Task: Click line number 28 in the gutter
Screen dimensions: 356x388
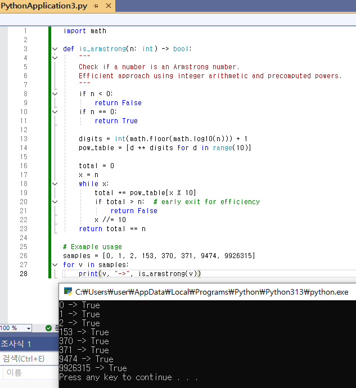Action: (24, 274)
